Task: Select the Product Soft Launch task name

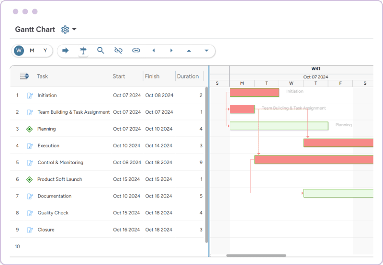Action: 59,179
